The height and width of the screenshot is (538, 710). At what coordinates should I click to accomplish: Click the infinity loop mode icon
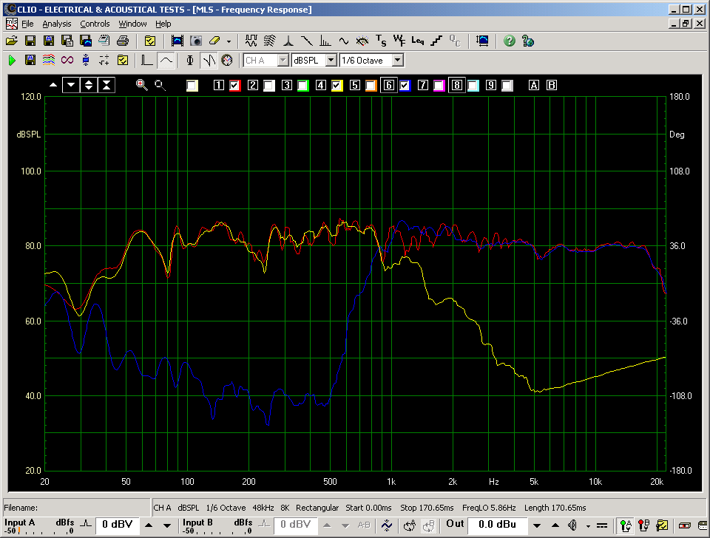point(67,60)
